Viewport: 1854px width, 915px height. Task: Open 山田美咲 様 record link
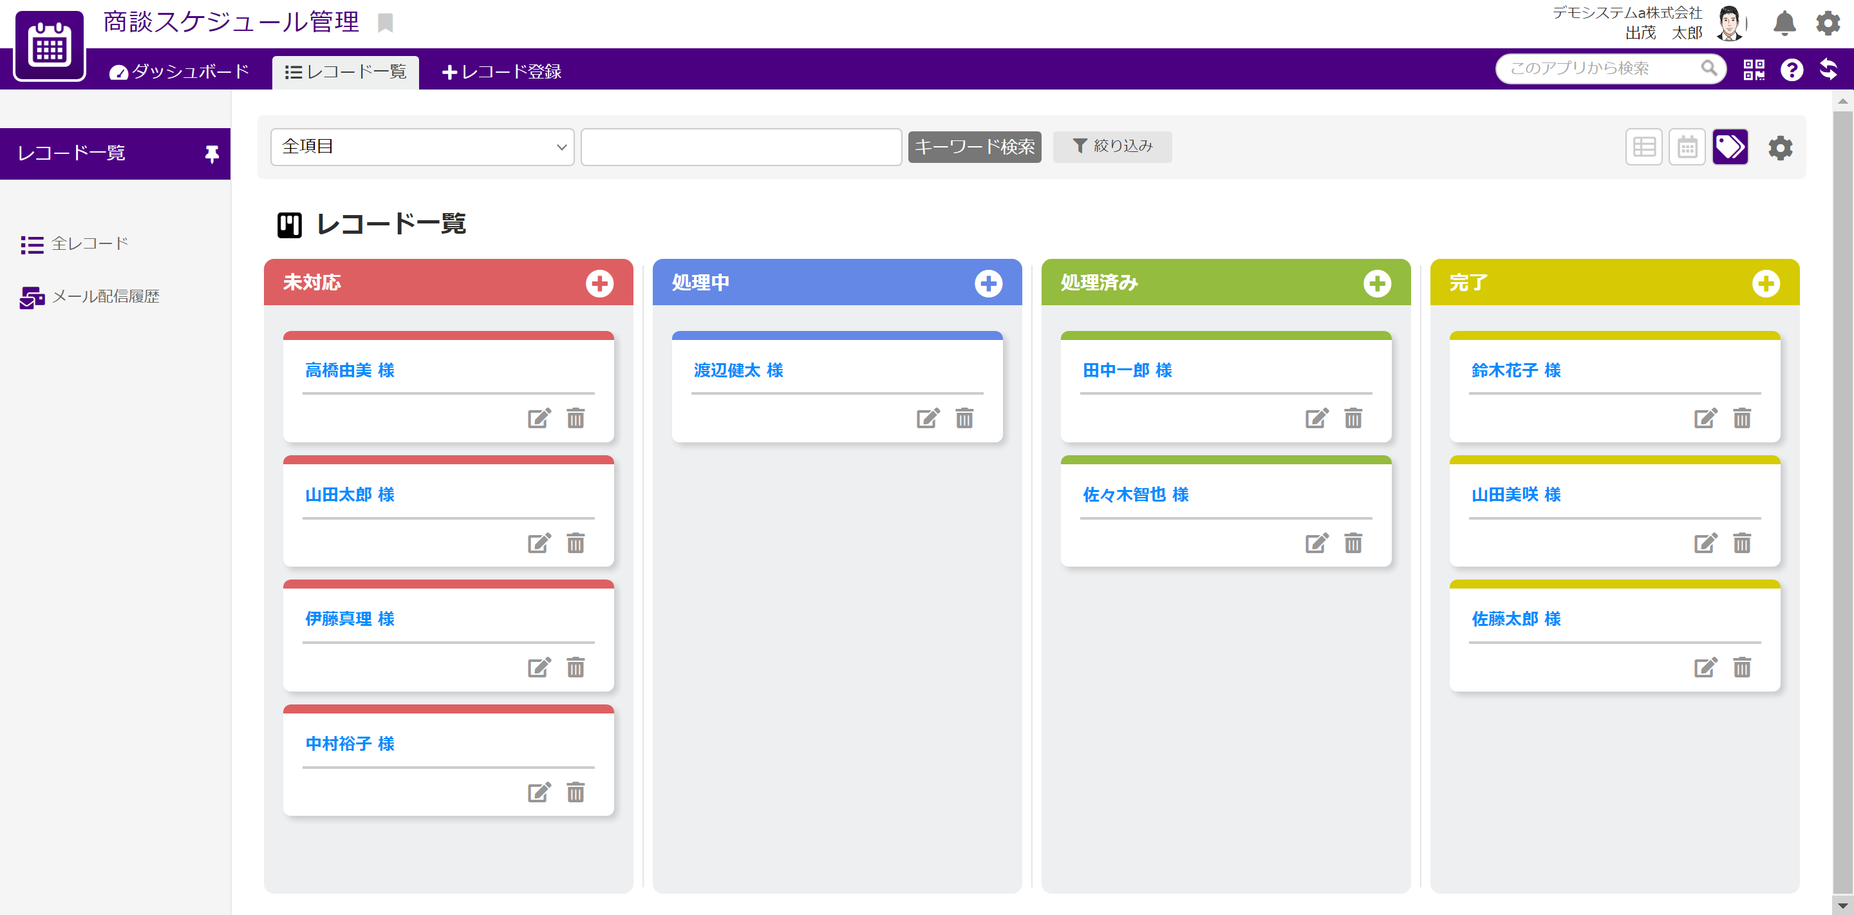pyautogui.click(x=1516, y=495)
